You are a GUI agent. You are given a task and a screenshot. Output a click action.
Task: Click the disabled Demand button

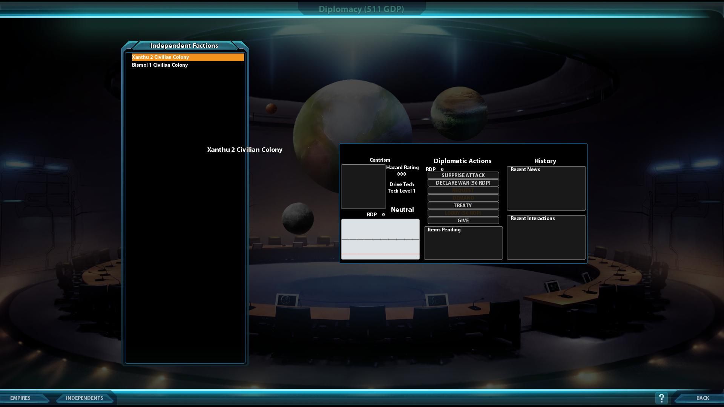(463, 198)
